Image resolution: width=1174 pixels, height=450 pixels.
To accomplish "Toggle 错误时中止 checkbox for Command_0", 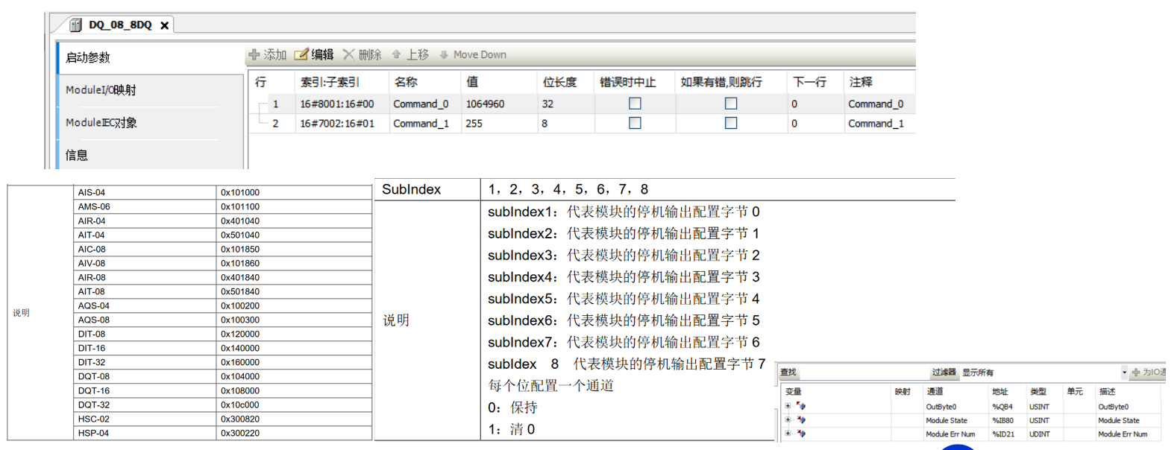I will coord(635,104).
